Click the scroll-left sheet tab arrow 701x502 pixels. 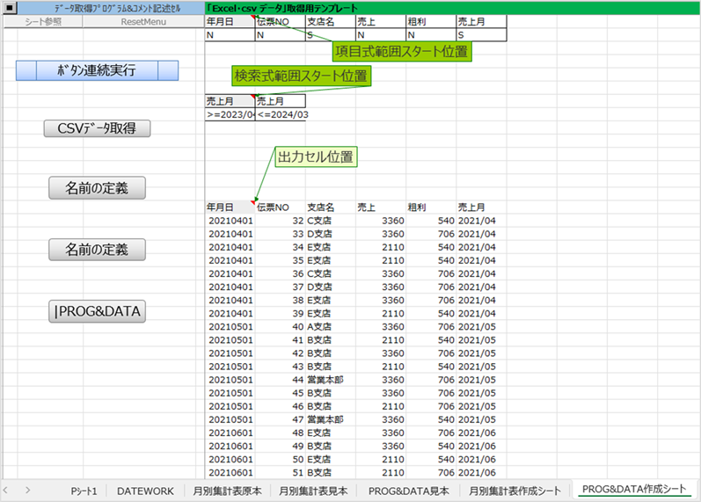point(6,491)
